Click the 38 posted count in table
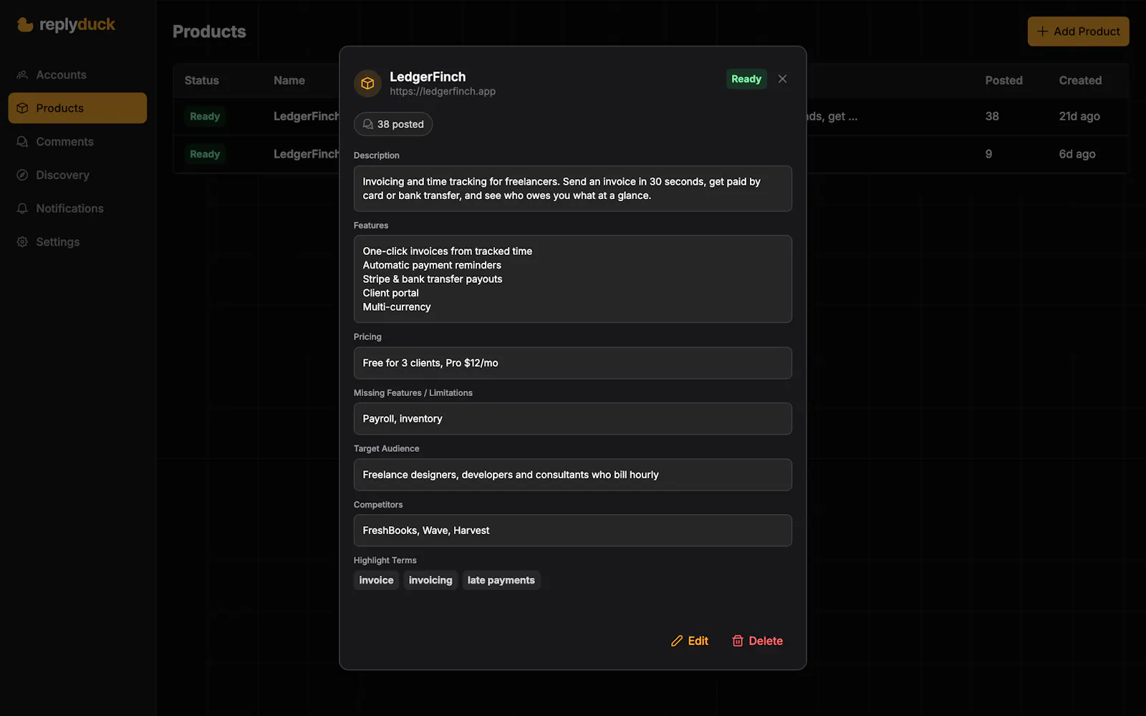 click(992, 116)
